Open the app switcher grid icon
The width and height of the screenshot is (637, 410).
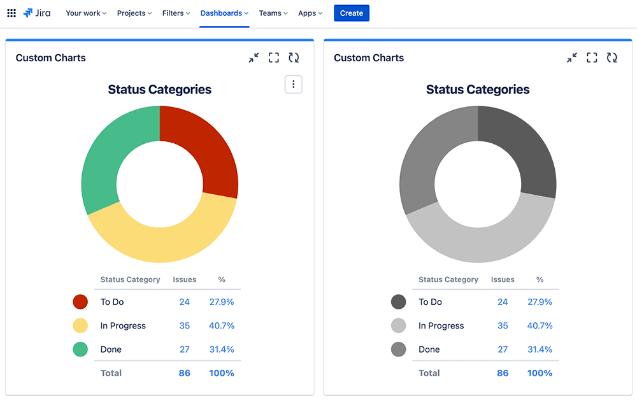[11, 13]
